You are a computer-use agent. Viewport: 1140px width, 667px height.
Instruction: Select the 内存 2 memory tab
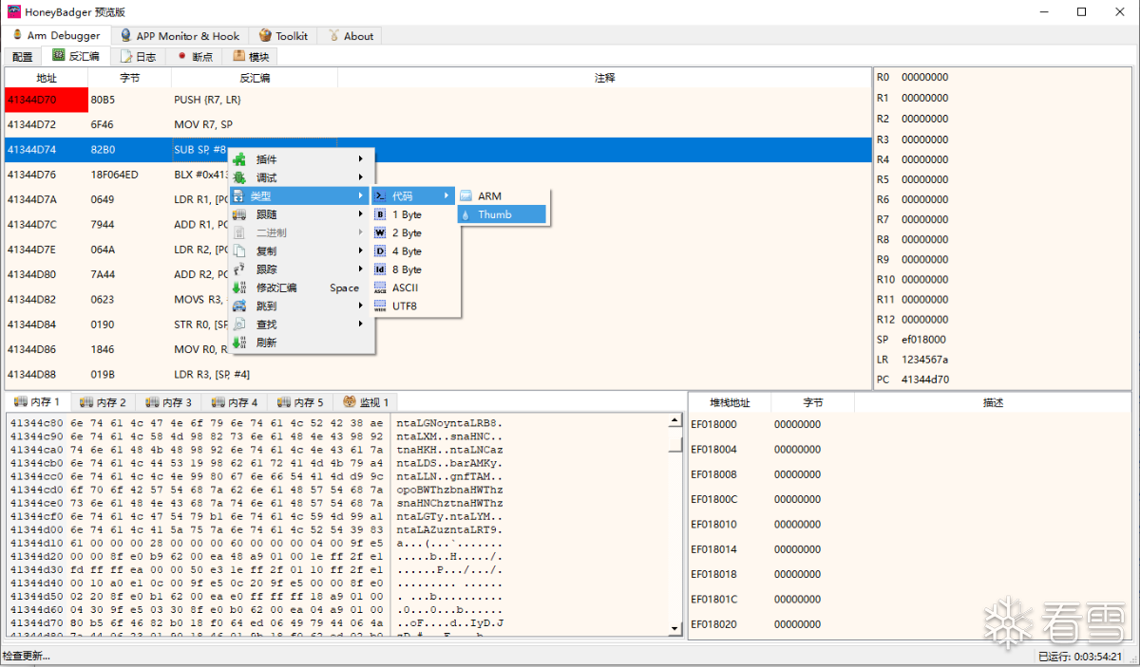[103, 403]
